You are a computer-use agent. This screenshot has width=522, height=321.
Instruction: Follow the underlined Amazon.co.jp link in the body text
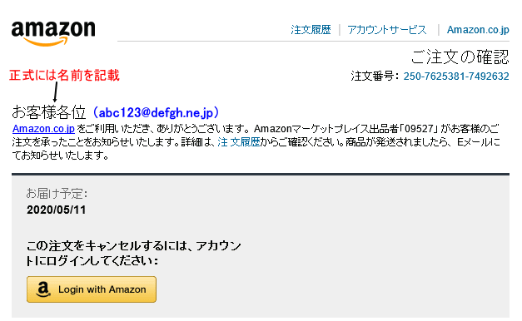(43, 128)
